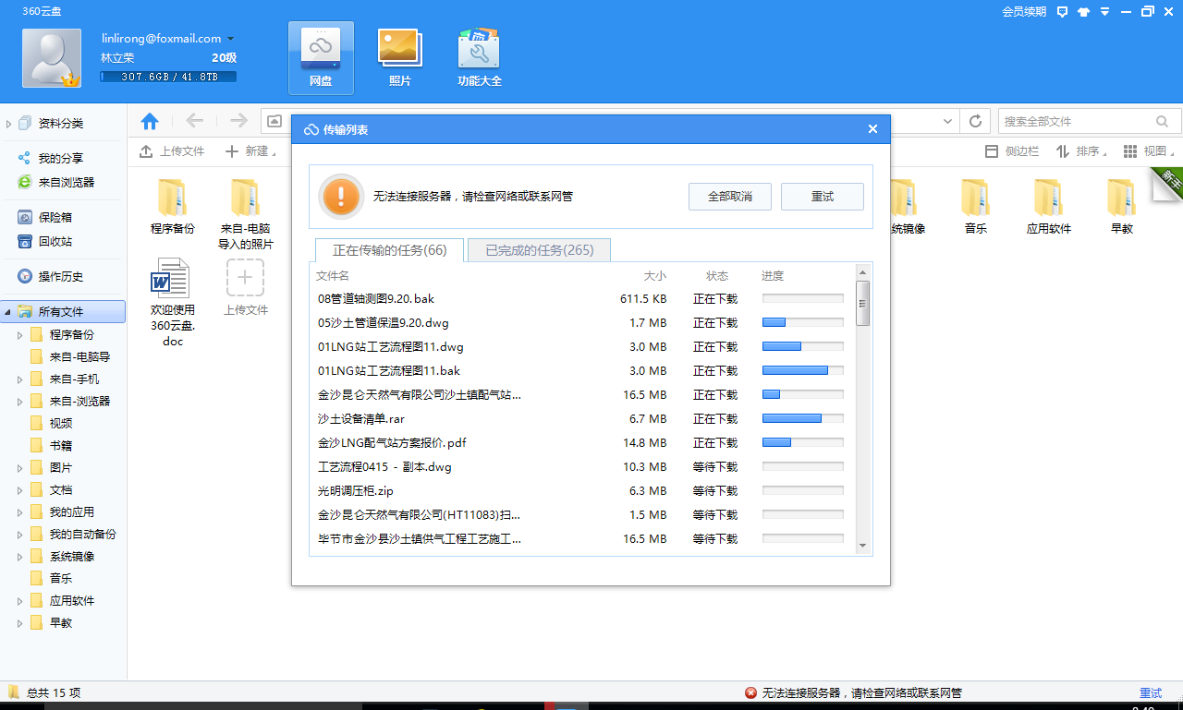
Task: Click 重试 link in status bar
Action: tap(1151, 692)
